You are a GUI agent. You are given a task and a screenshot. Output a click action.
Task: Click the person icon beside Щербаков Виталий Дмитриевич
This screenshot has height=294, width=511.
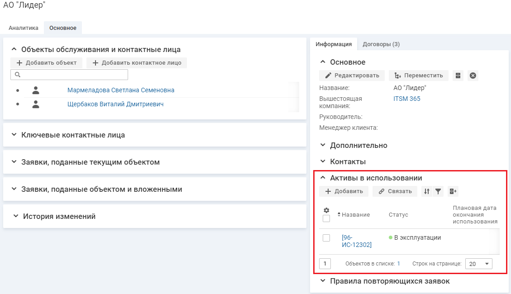pos(36,104)
